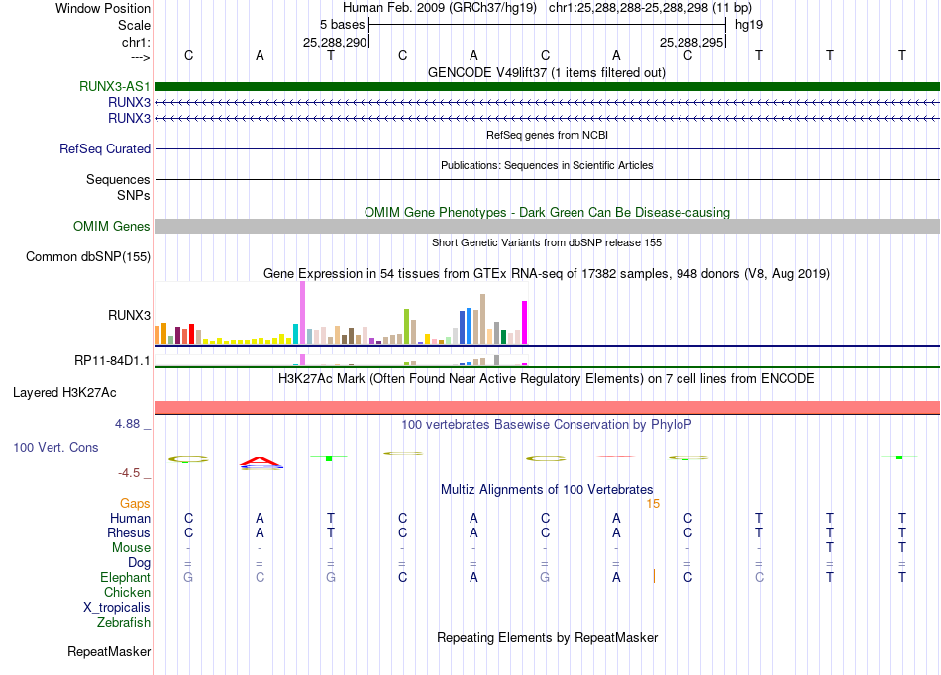Click the 4.88 PhyloP upper limit value

pos(127,424)
